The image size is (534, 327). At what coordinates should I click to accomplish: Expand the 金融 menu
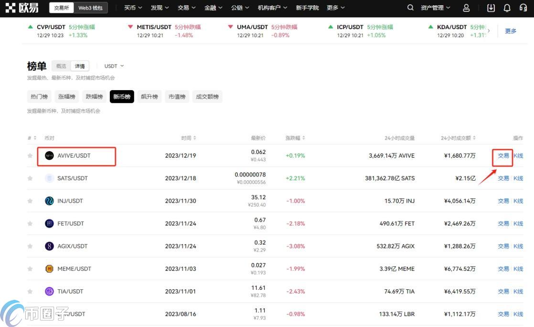[x=213, y=8]
